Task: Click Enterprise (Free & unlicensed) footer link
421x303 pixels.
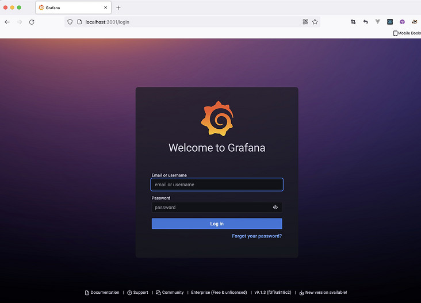Action: 219,293
